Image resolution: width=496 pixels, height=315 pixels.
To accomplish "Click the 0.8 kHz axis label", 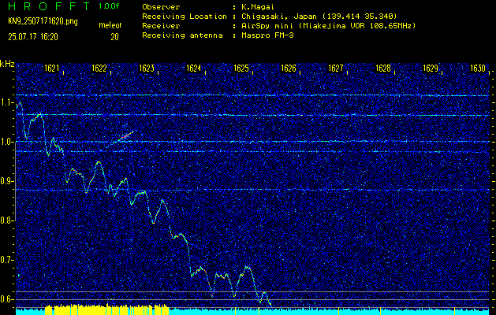I will point(6,220).
